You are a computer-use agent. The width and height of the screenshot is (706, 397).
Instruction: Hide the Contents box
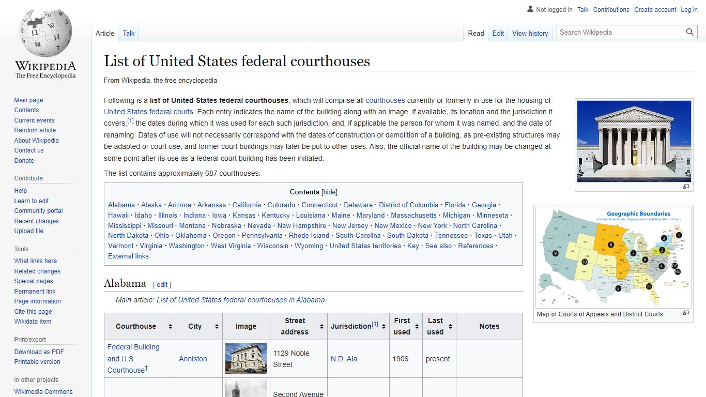coord(330,192)
